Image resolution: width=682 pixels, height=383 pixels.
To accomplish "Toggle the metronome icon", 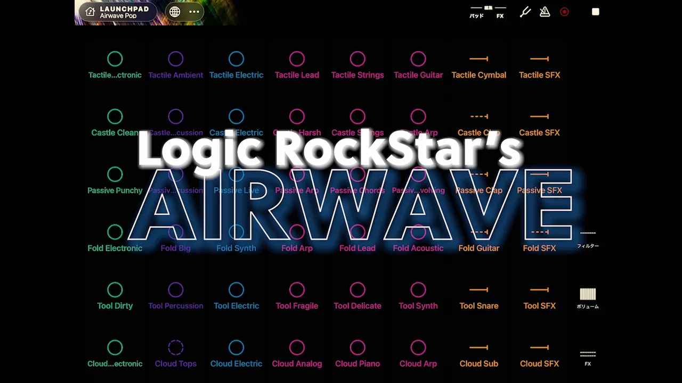I will coord(545,12).
